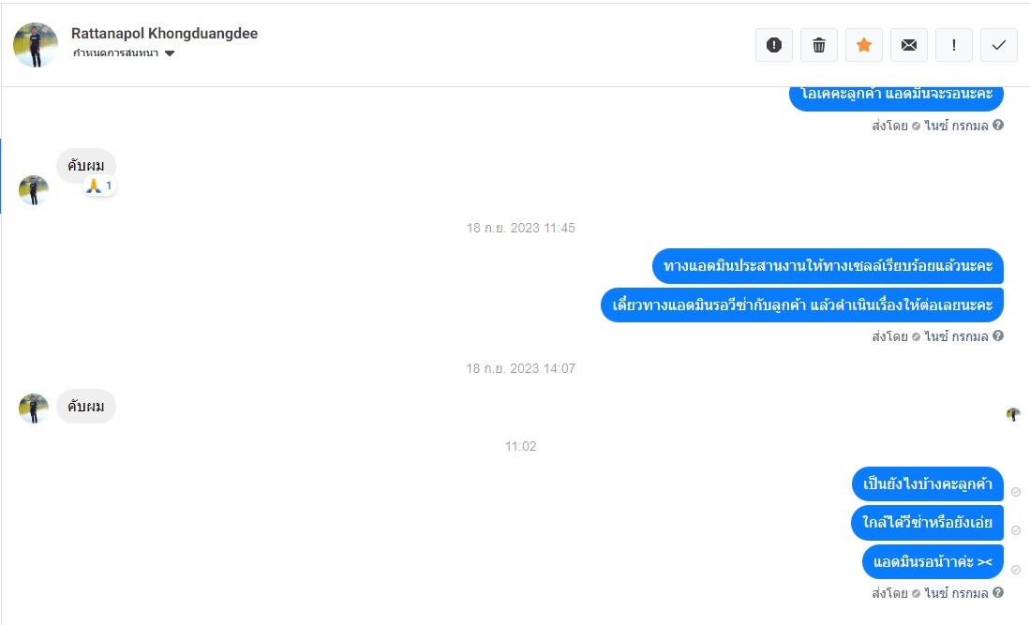Click the spam report exclamation circle icon

click(774, 45)
